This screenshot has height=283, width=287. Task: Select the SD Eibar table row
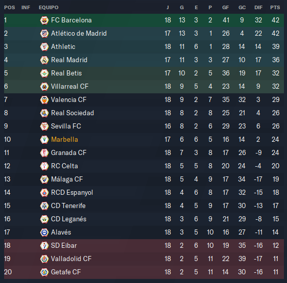144,245
